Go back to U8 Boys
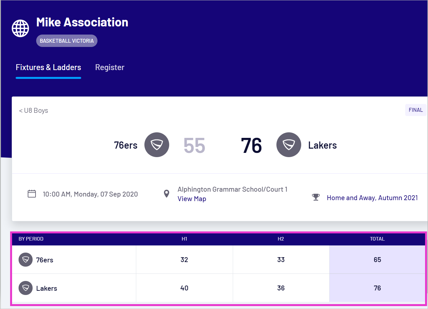The width and height of the screenshot is (428, 309). 33,110
